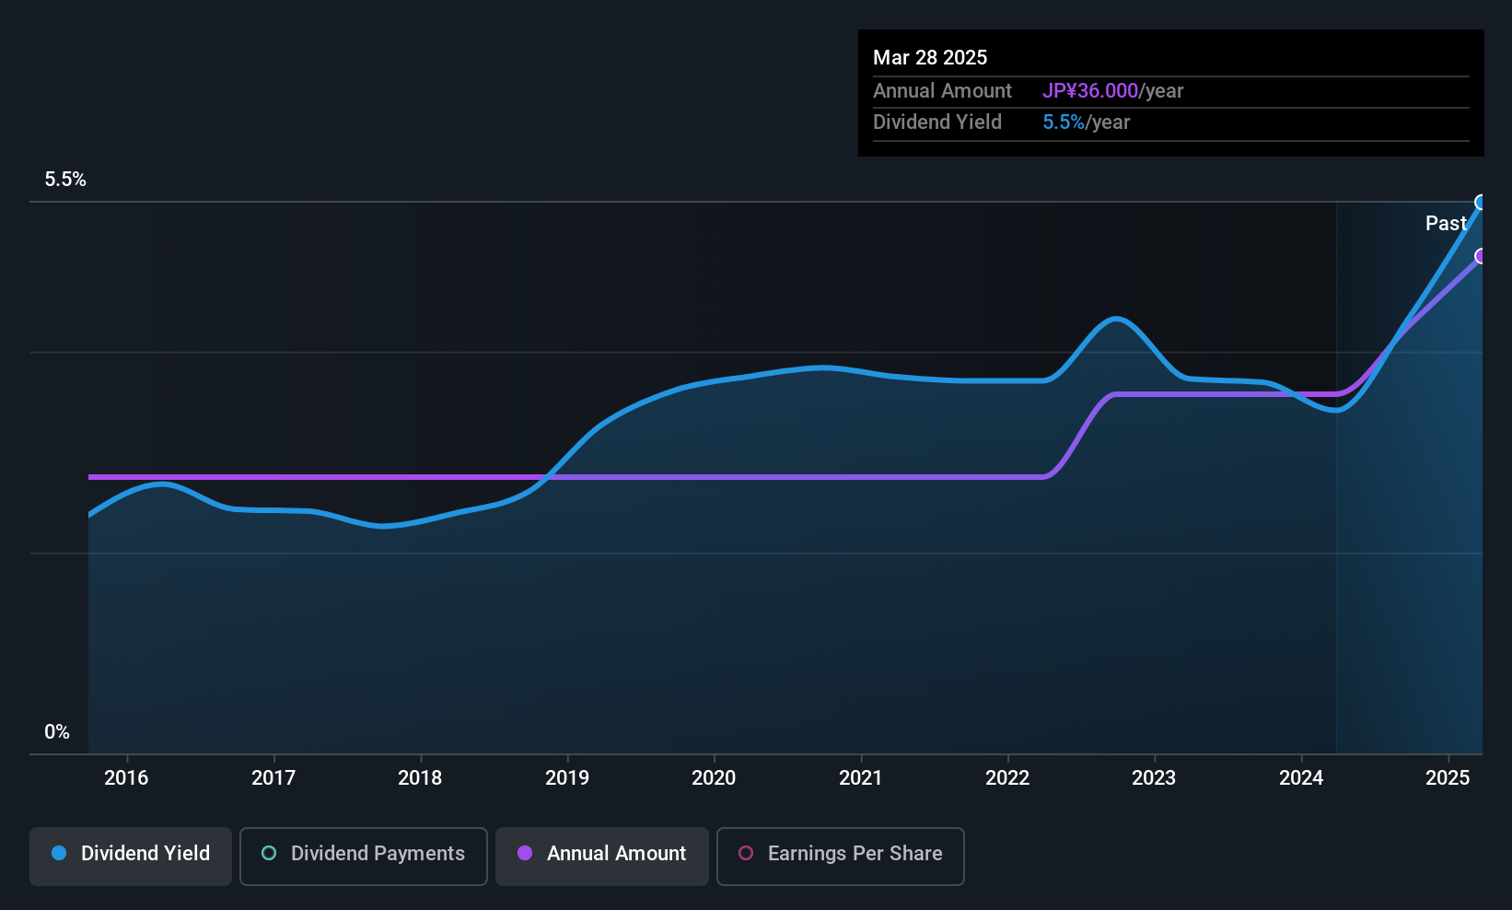1512x910 pixels.
Task: Click the Mar 28 2025 tooltip date
Action: [x=930, y=57]
